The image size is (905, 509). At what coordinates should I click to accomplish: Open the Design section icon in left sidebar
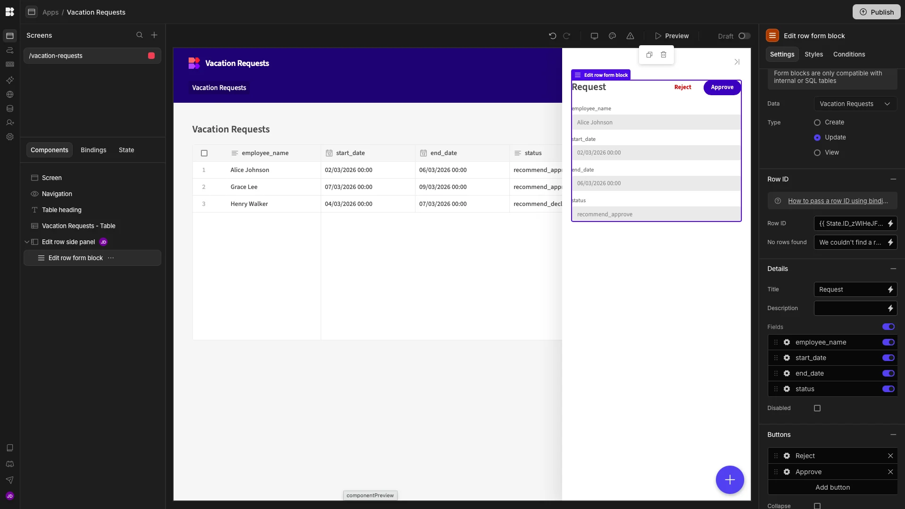[x=10, y=36]
